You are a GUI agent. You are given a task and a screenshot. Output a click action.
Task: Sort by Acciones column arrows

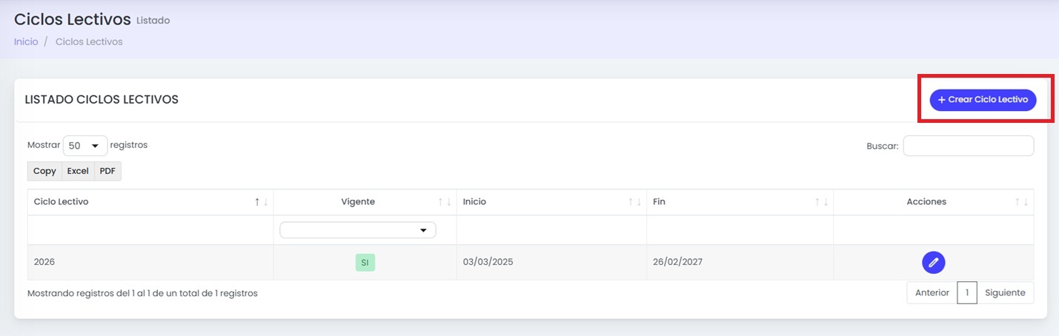1022,202
